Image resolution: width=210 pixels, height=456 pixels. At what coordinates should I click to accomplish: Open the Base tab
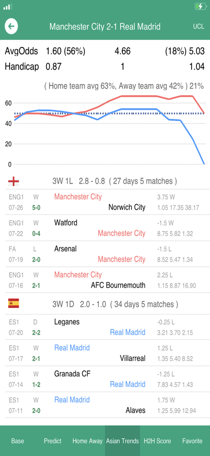click(x=17, y=441)
